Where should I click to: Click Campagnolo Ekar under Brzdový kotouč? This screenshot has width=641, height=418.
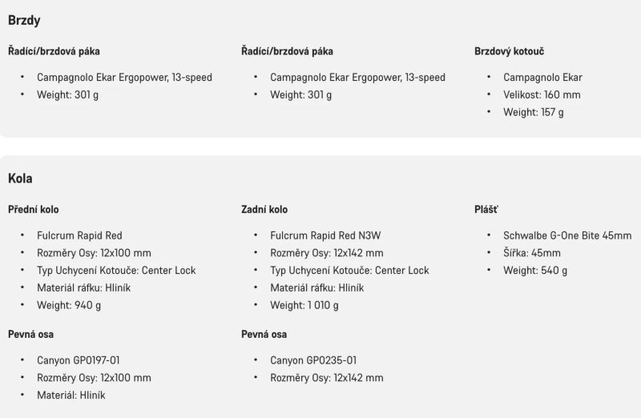click(x=542, y=78)
